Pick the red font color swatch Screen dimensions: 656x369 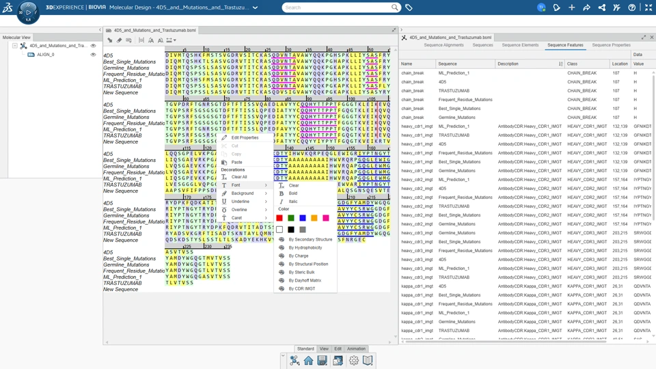coord(279,218)
